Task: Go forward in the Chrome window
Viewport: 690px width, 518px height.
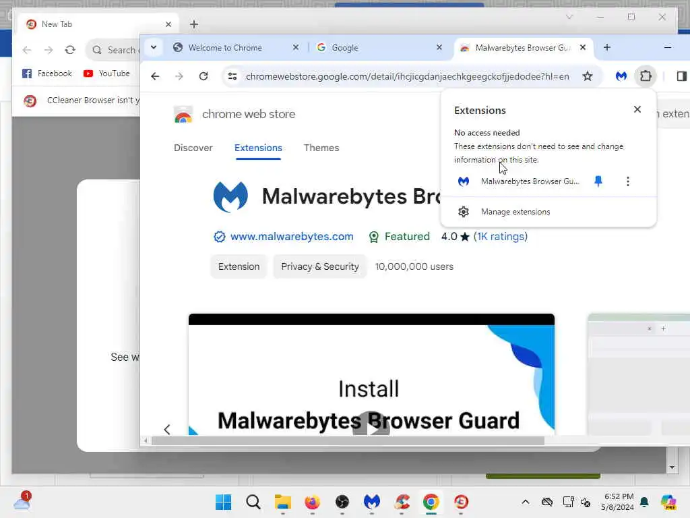Action: [x=179, y=76]
